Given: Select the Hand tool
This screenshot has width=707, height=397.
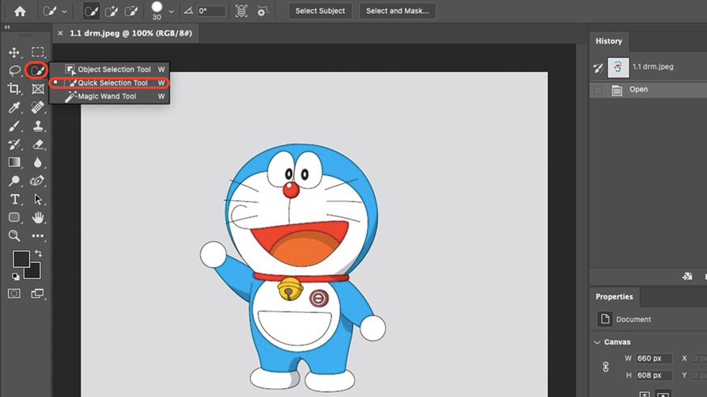Looking at the screenshot, I should (37, 218).
